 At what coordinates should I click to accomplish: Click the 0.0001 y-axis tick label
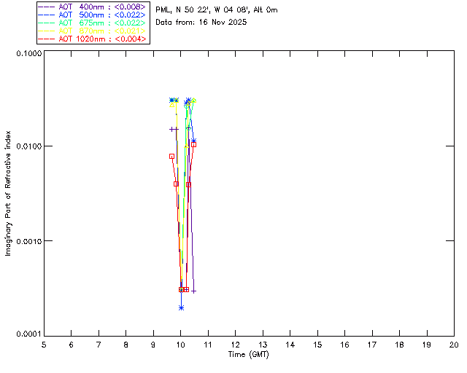click(26, 334)
